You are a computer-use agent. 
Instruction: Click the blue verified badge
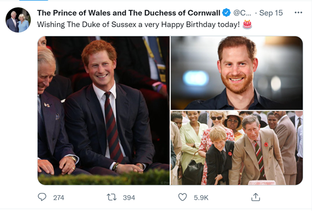click(x=226, y=13)
